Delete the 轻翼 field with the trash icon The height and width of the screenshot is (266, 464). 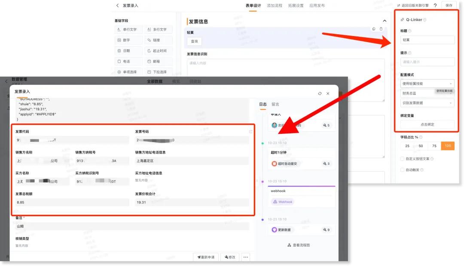click(381, 29)
